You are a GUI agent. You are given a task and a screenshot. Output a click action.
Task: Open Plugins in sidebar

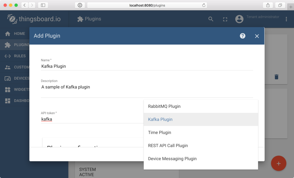[x=15, y=45]
